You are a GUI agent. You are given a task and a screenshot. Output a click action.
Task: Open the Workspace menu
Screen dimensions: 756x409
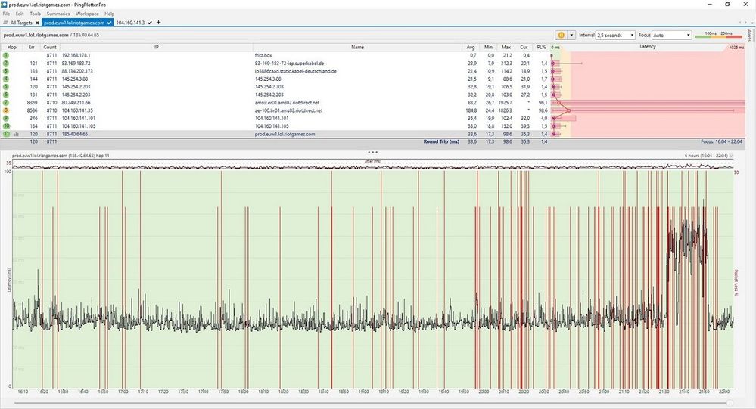click(x=86, y=14)
